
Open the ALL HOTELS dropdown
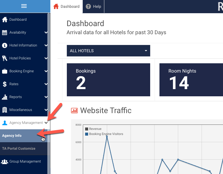click(x=109, y=51)
